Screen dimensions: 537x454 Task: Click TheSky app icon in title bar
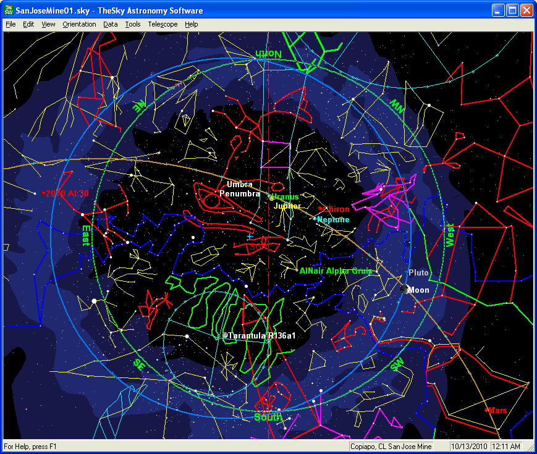point(9,11)
